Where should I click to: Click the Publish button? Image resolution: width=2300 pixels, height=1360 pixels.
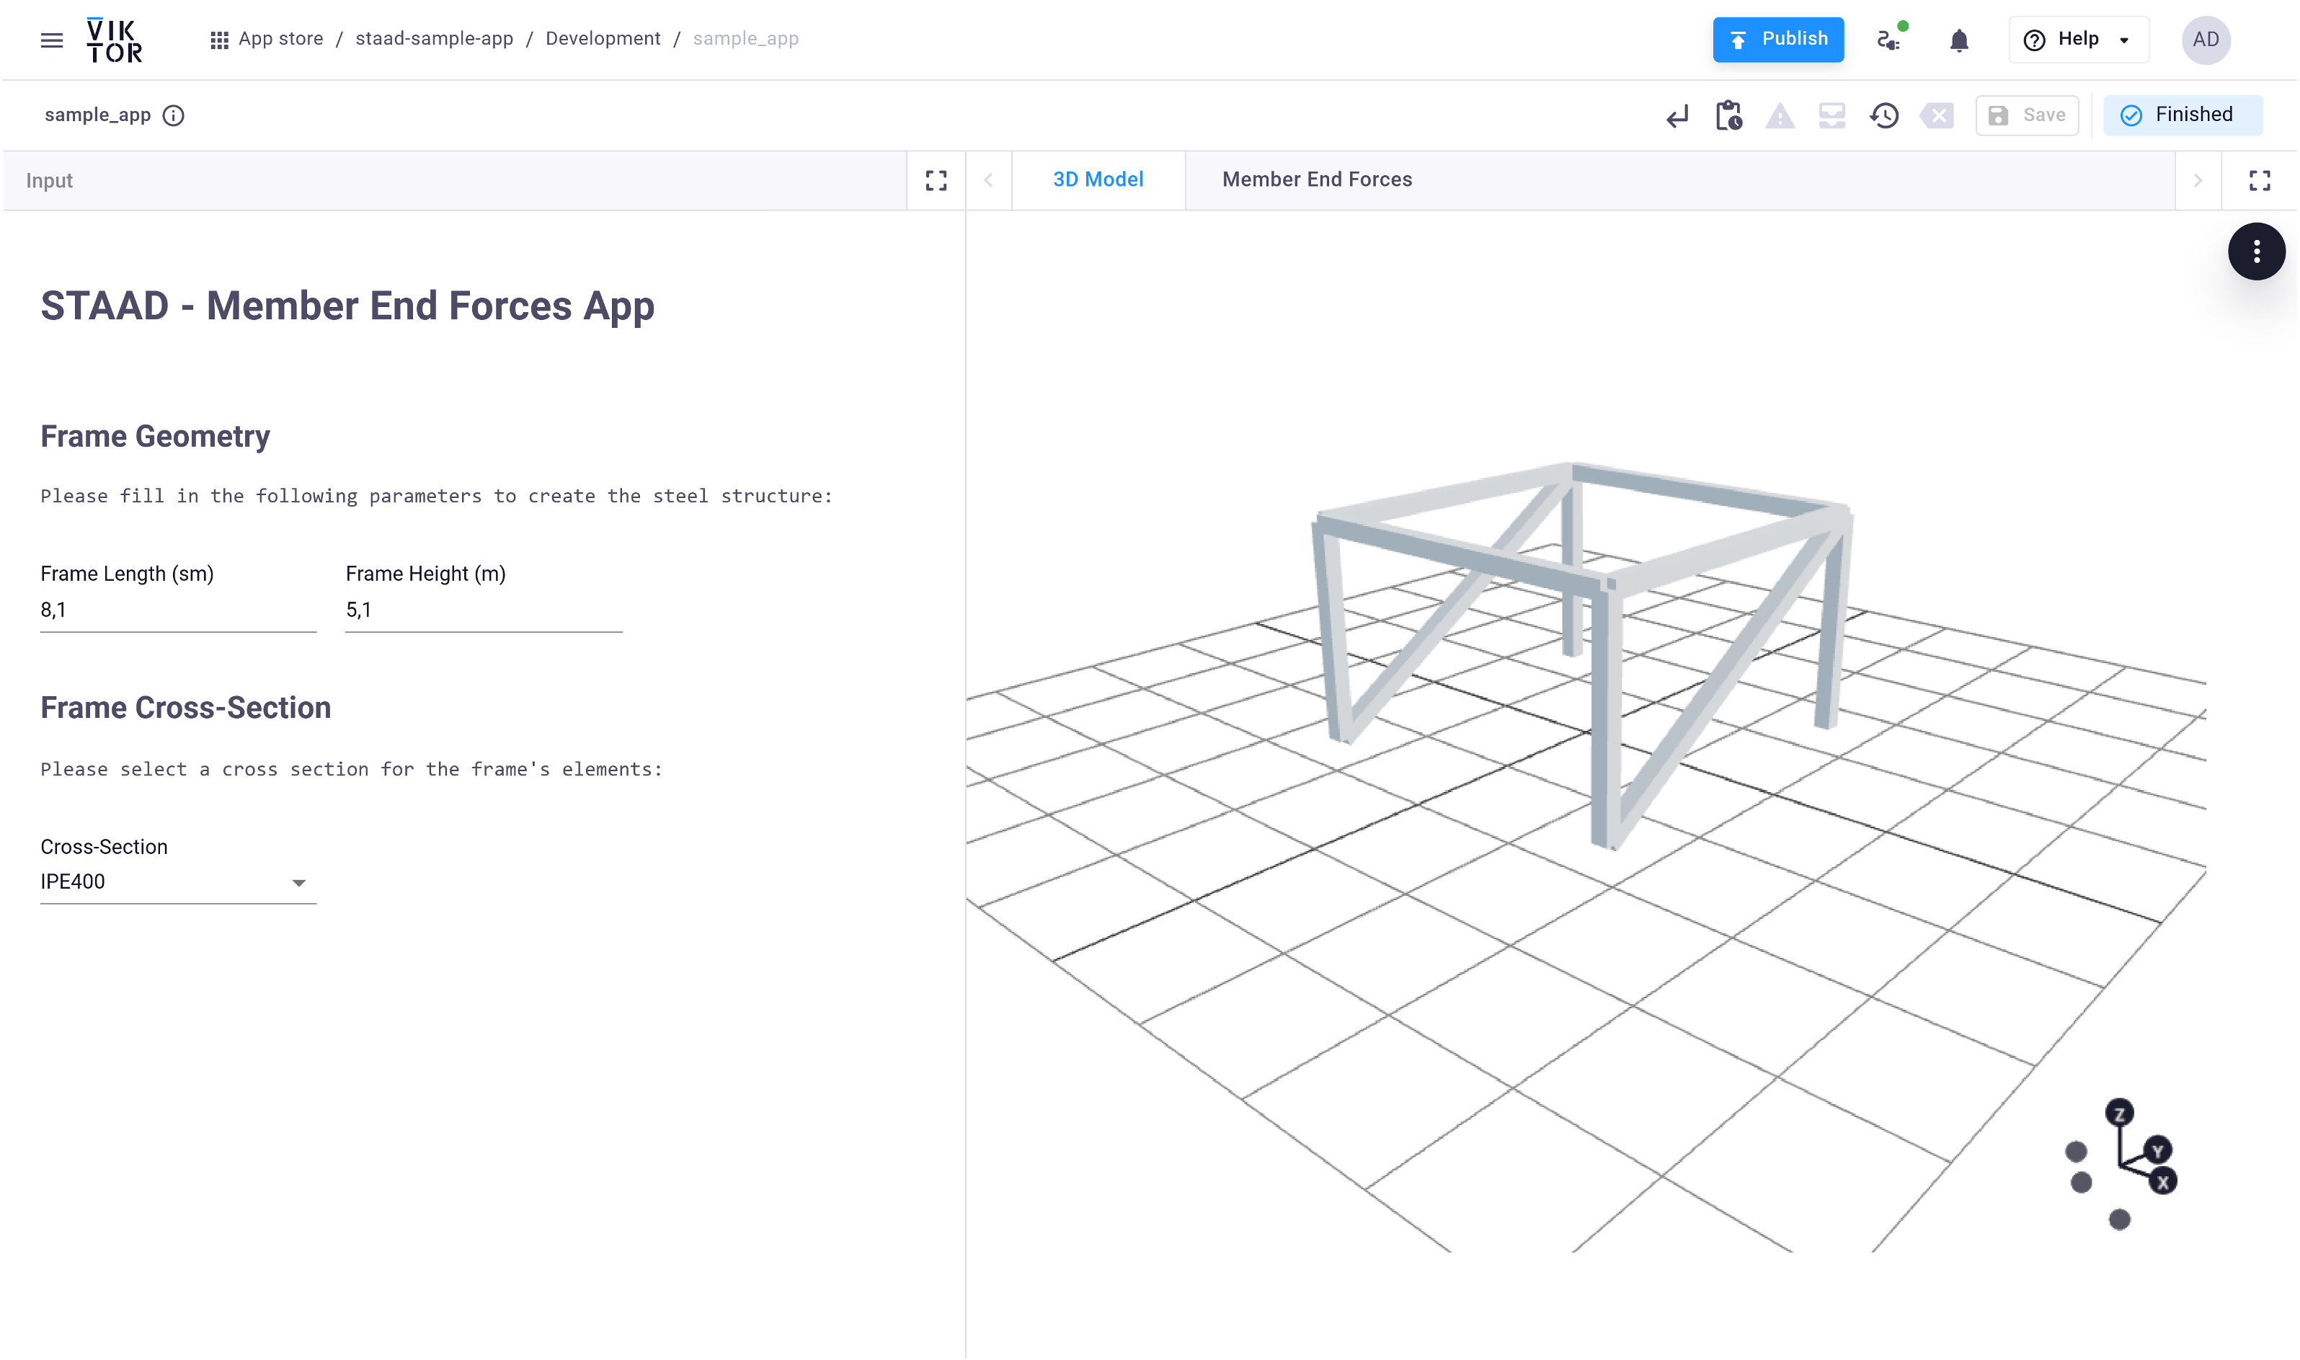click(1779, 39)
